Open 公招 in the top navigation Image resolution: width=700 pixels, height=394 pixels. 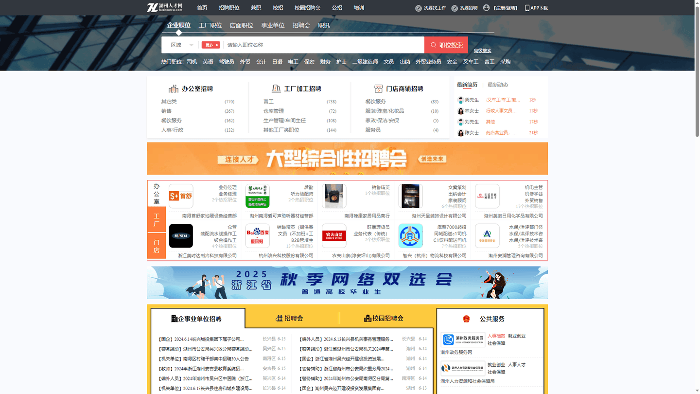coord(337,8)
